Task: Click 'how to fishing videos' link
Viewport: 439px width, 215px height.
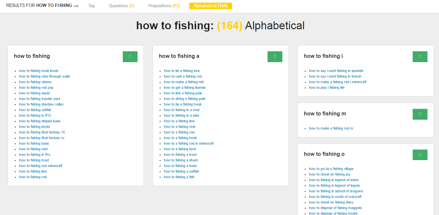Action: pyautogui.click(x=35, y=82)
